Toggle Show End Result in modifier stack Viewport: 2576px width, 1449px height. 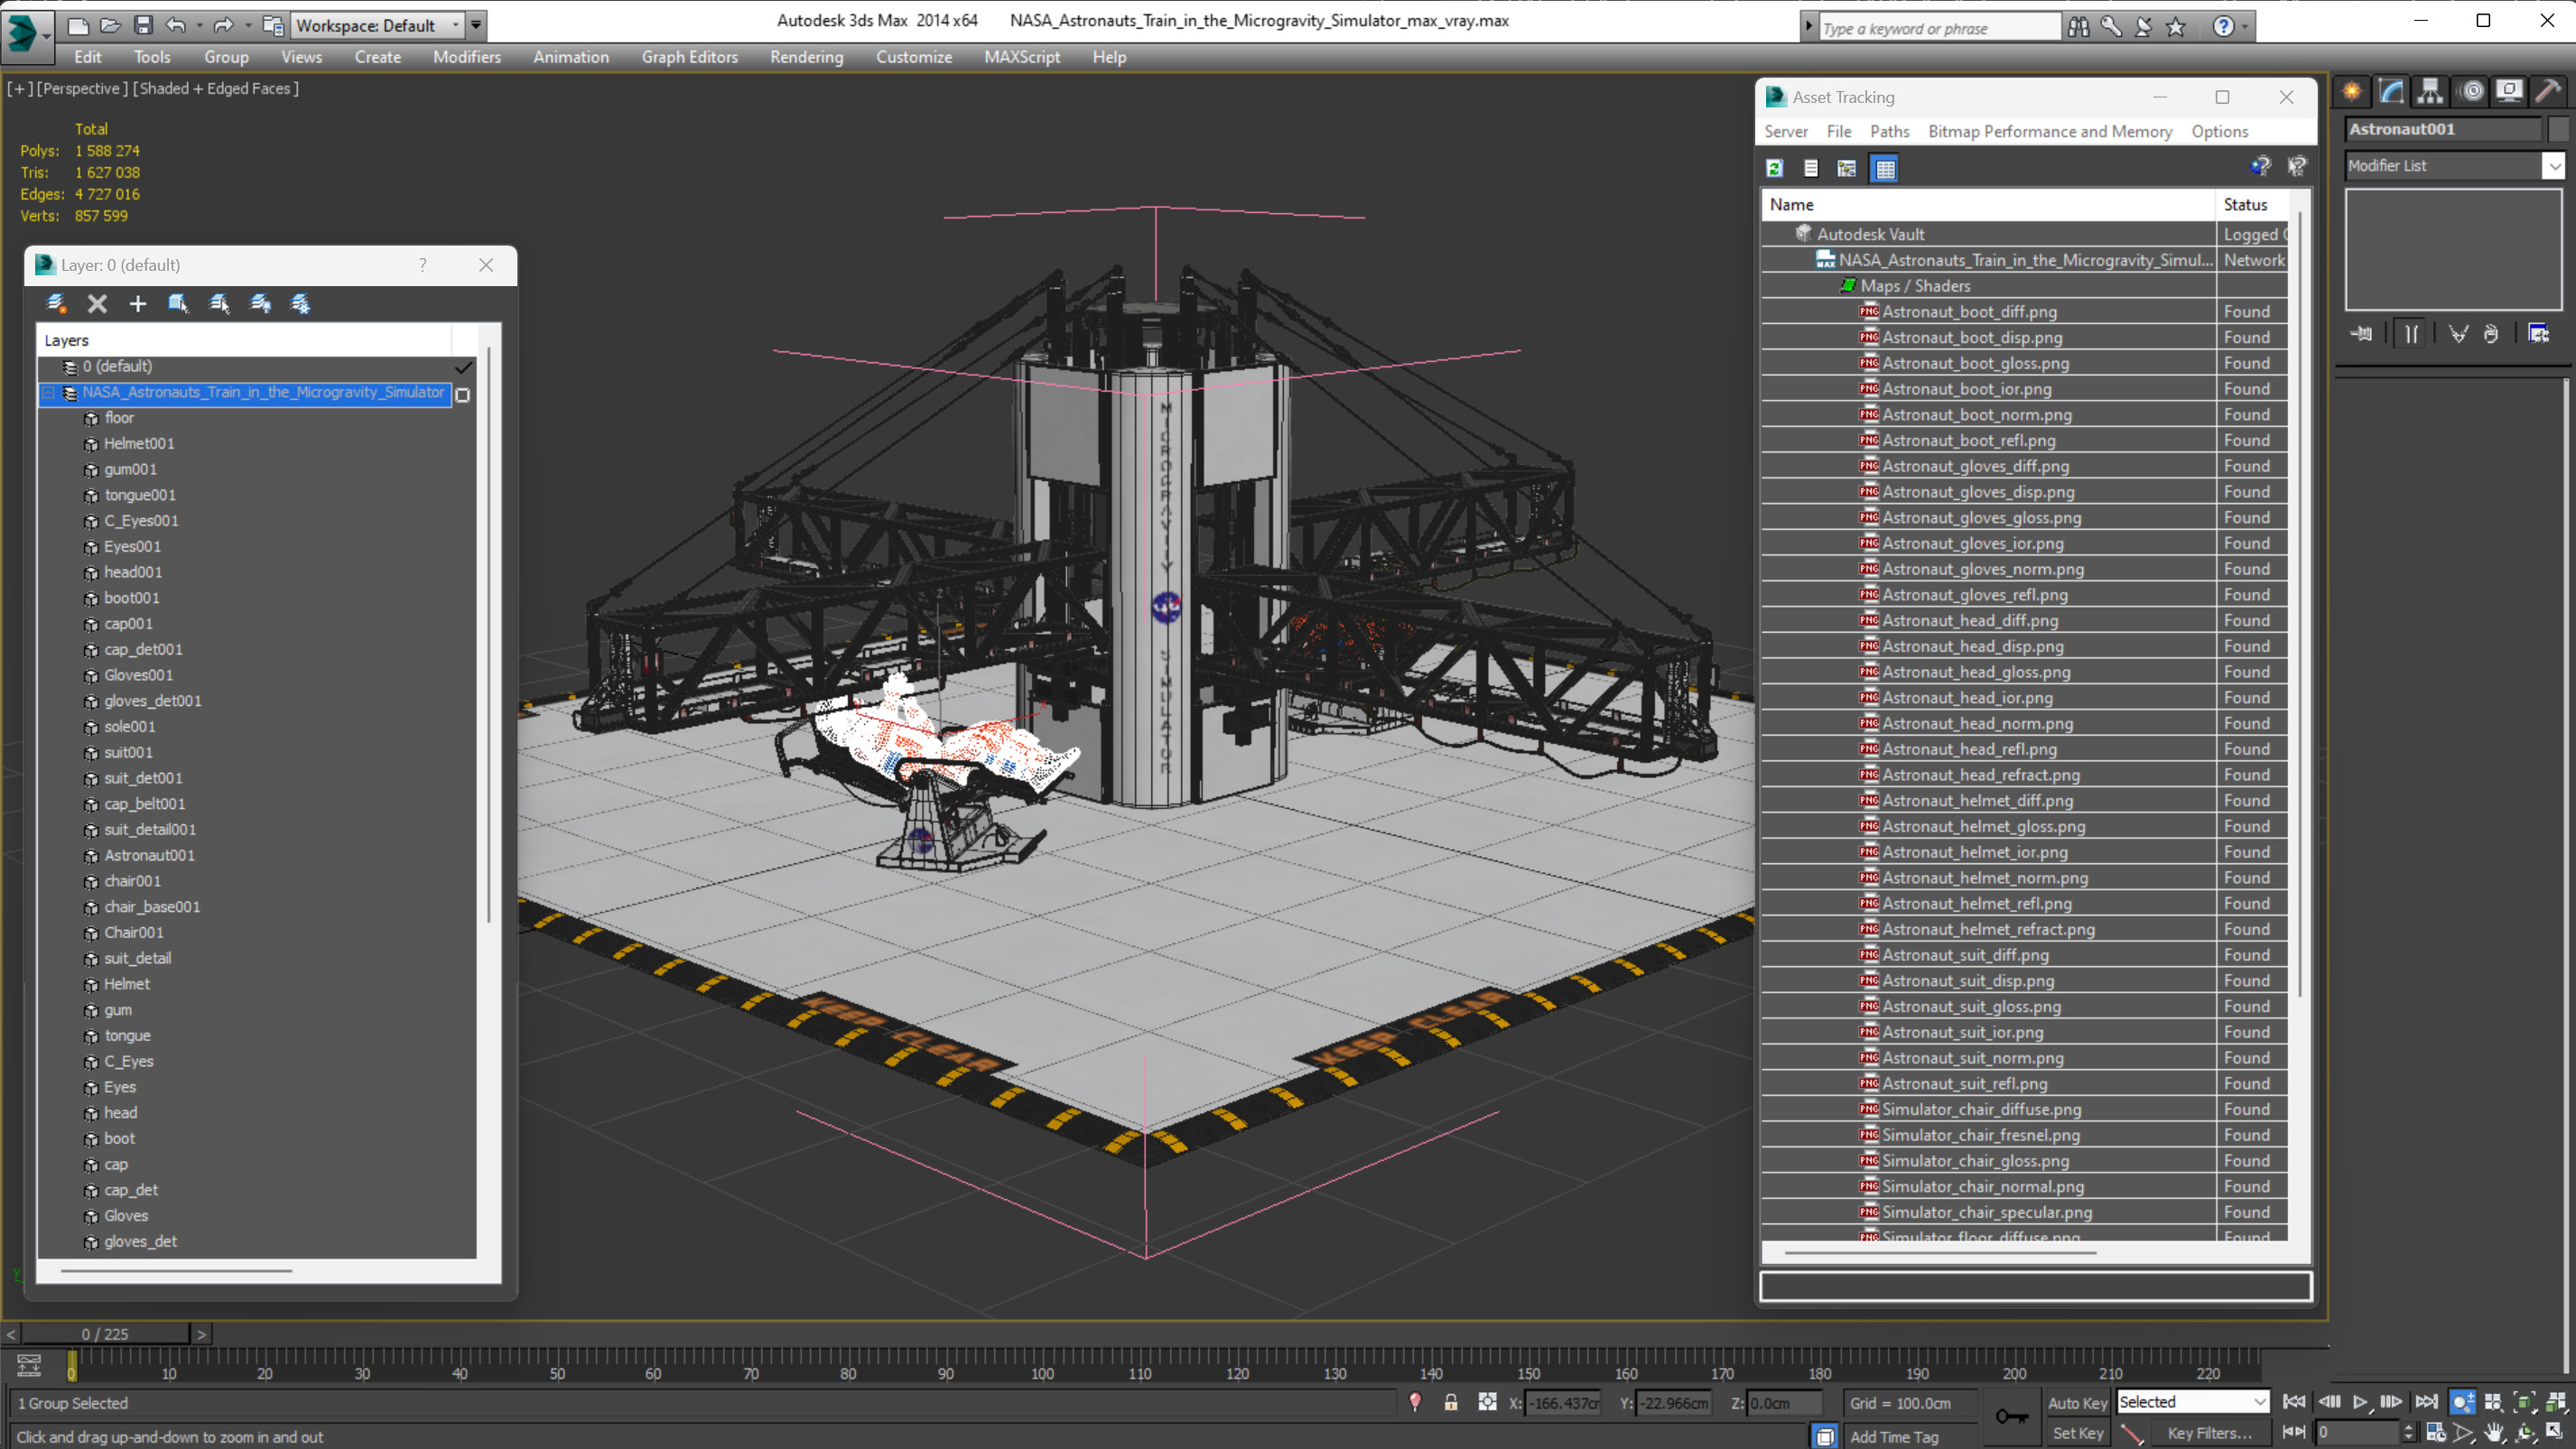2411,334
